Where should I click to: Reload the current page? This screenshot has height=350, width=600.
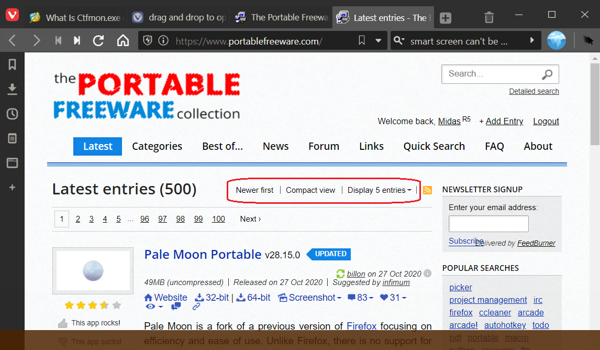coord(98,40)
